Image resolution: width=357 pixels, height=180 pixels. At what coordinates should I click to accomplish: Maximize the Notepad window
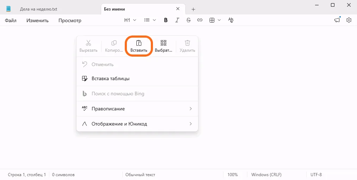[333, 5]
